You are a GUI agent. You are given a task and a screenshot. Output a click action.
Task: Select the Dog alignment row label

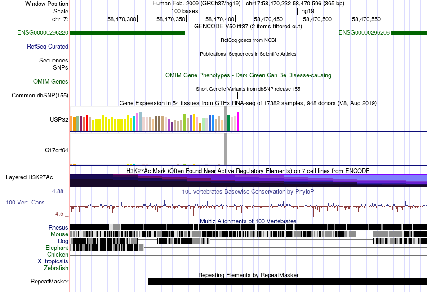63,241
